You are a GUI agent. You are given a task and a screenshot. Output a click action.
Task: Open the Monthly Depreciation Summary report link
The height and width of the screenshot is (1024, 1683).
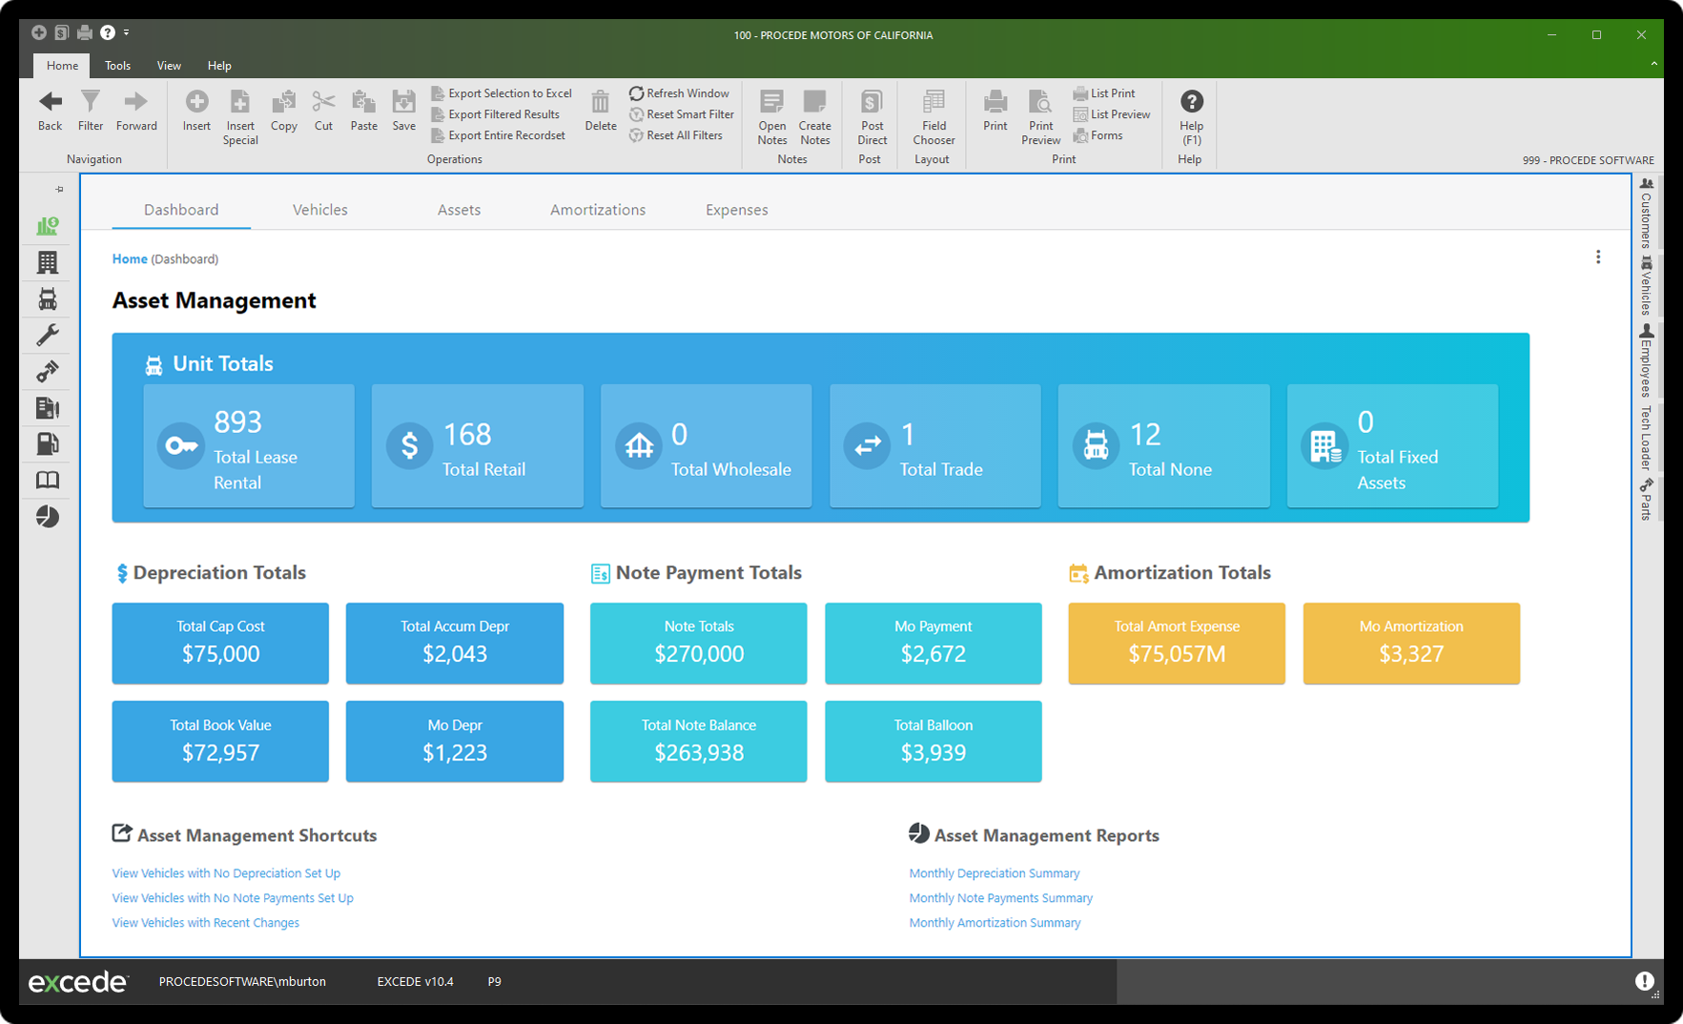coord(994,873)
